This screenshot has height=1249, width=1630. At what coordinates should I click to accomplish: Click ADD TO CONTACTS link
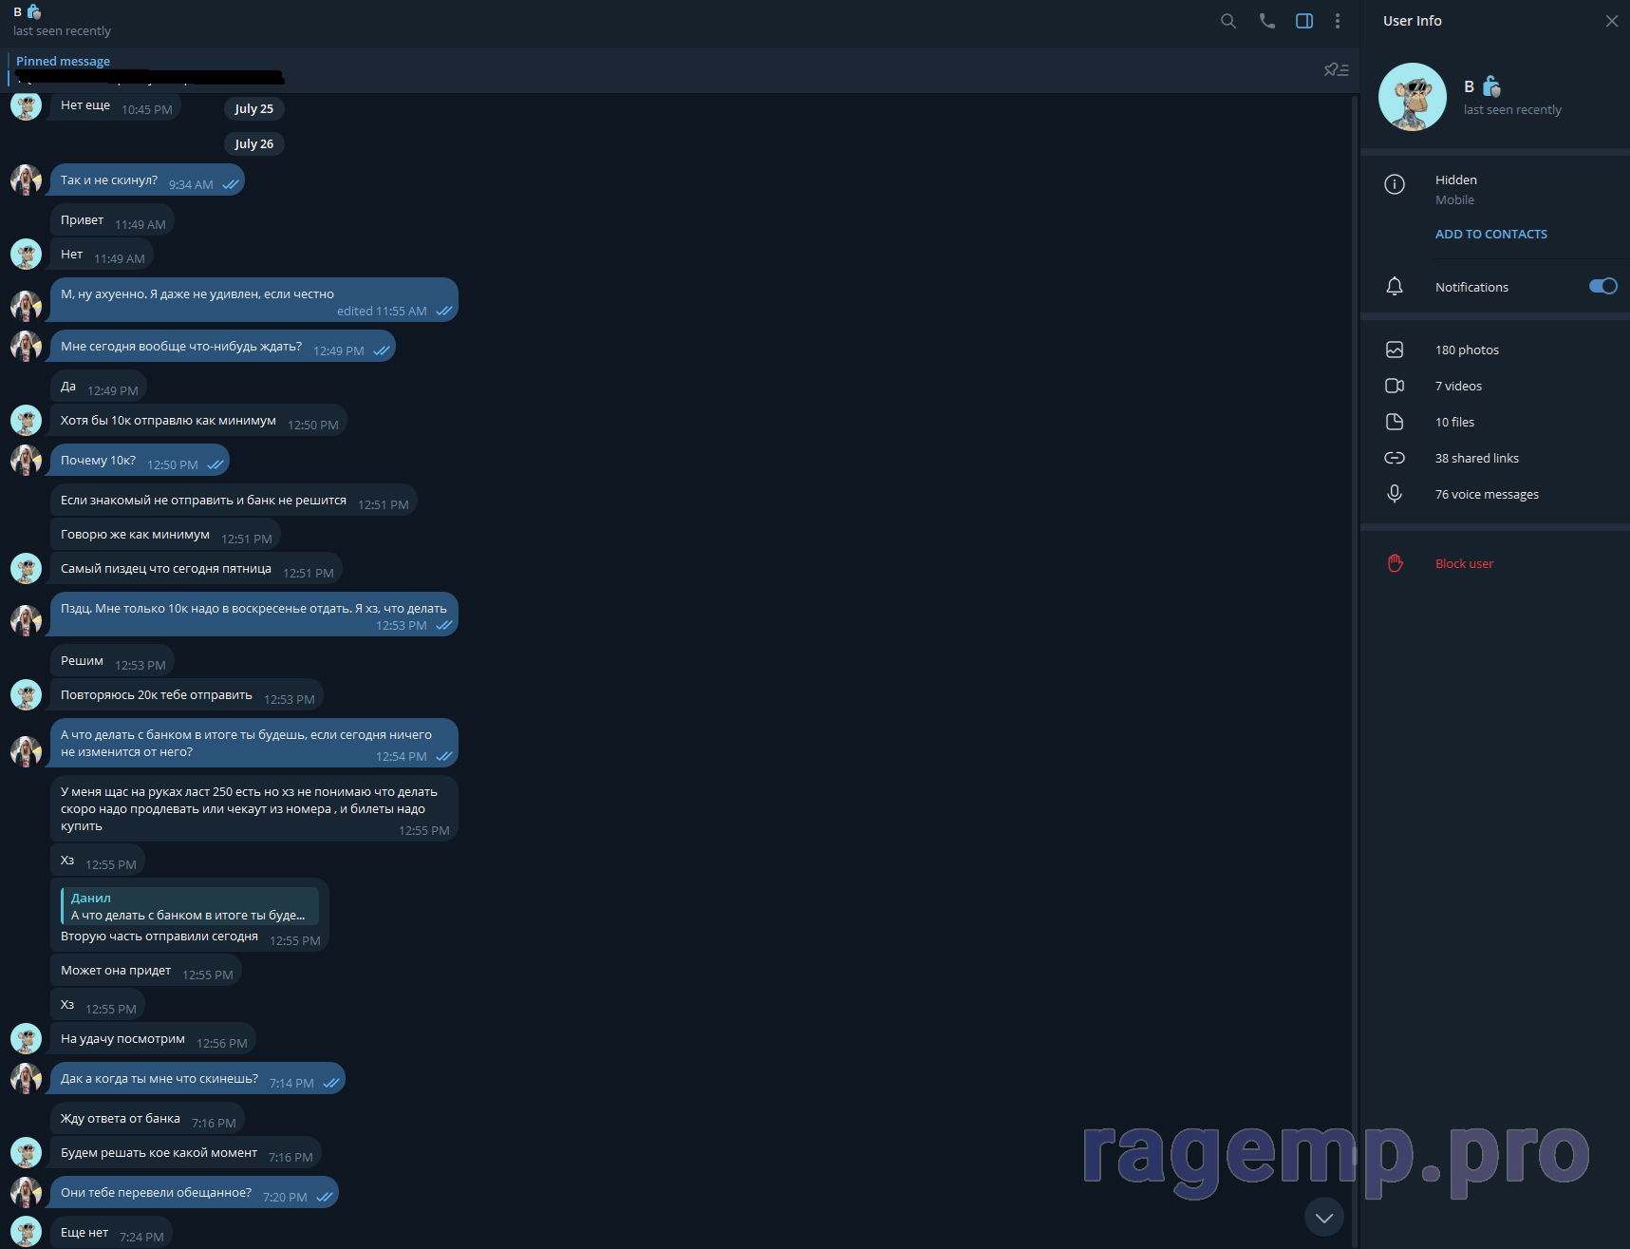click(x=1490, y=234)
